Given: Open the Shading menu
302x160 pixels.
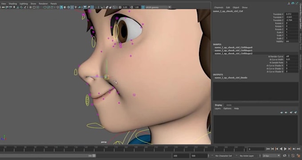Looking at the screenshot, I should (12, 4).
